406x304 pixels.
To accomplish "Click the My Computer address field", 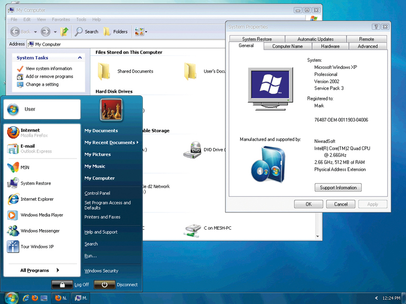I will (x=126, y=44).
